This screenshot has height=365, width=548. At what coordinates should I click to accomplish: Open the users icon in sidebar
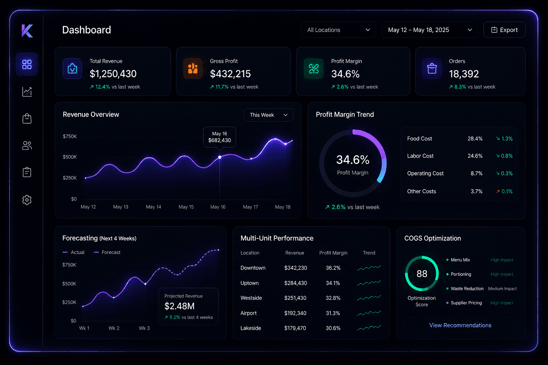(x=27, y=145)
